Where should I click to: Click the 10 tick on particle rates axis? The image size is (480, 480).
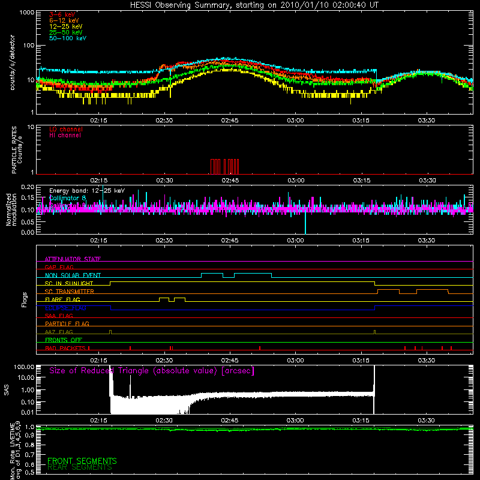[31, 127]
